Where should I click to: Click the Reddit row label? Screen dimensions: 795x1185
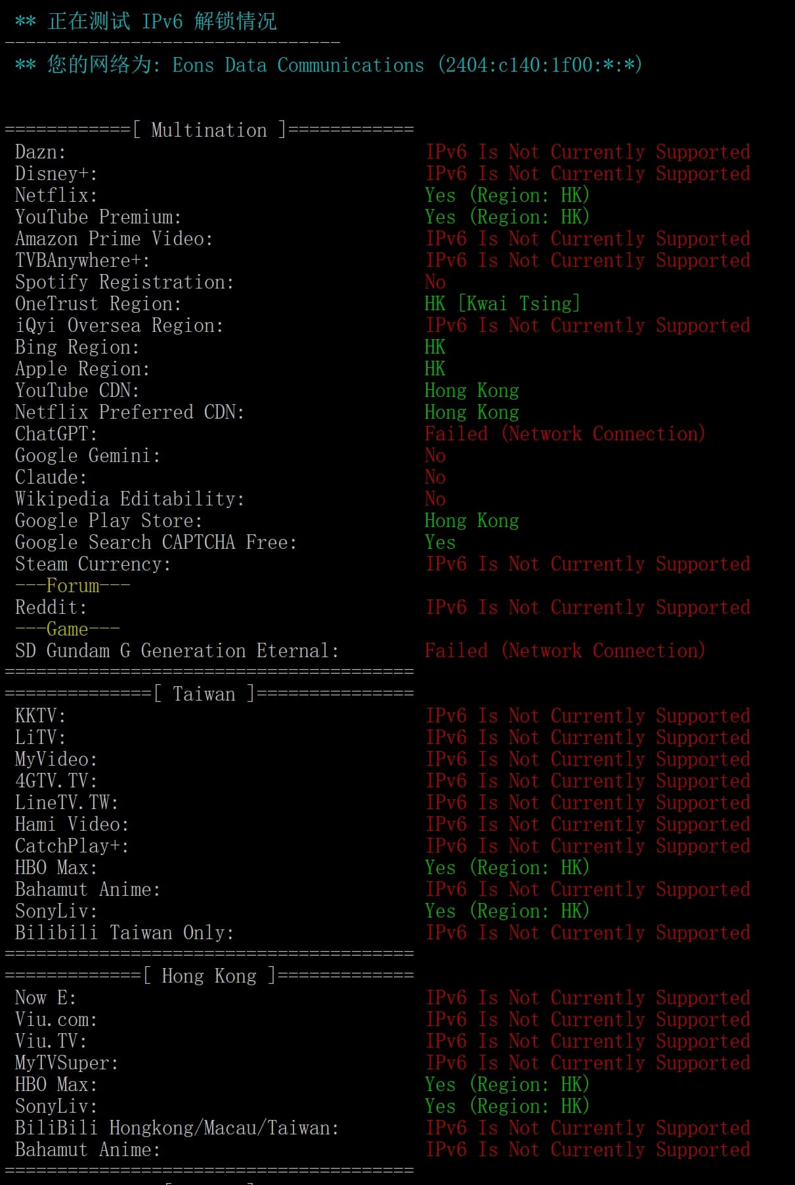(51, 607)
